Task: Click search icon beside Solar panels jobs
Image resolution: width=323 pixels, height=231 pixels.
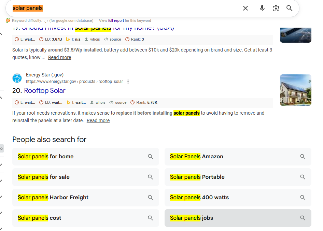Action: [303, 218]
